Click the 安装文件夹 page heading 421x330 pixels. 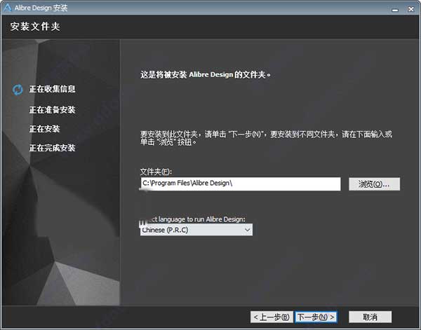coord(35,27)
